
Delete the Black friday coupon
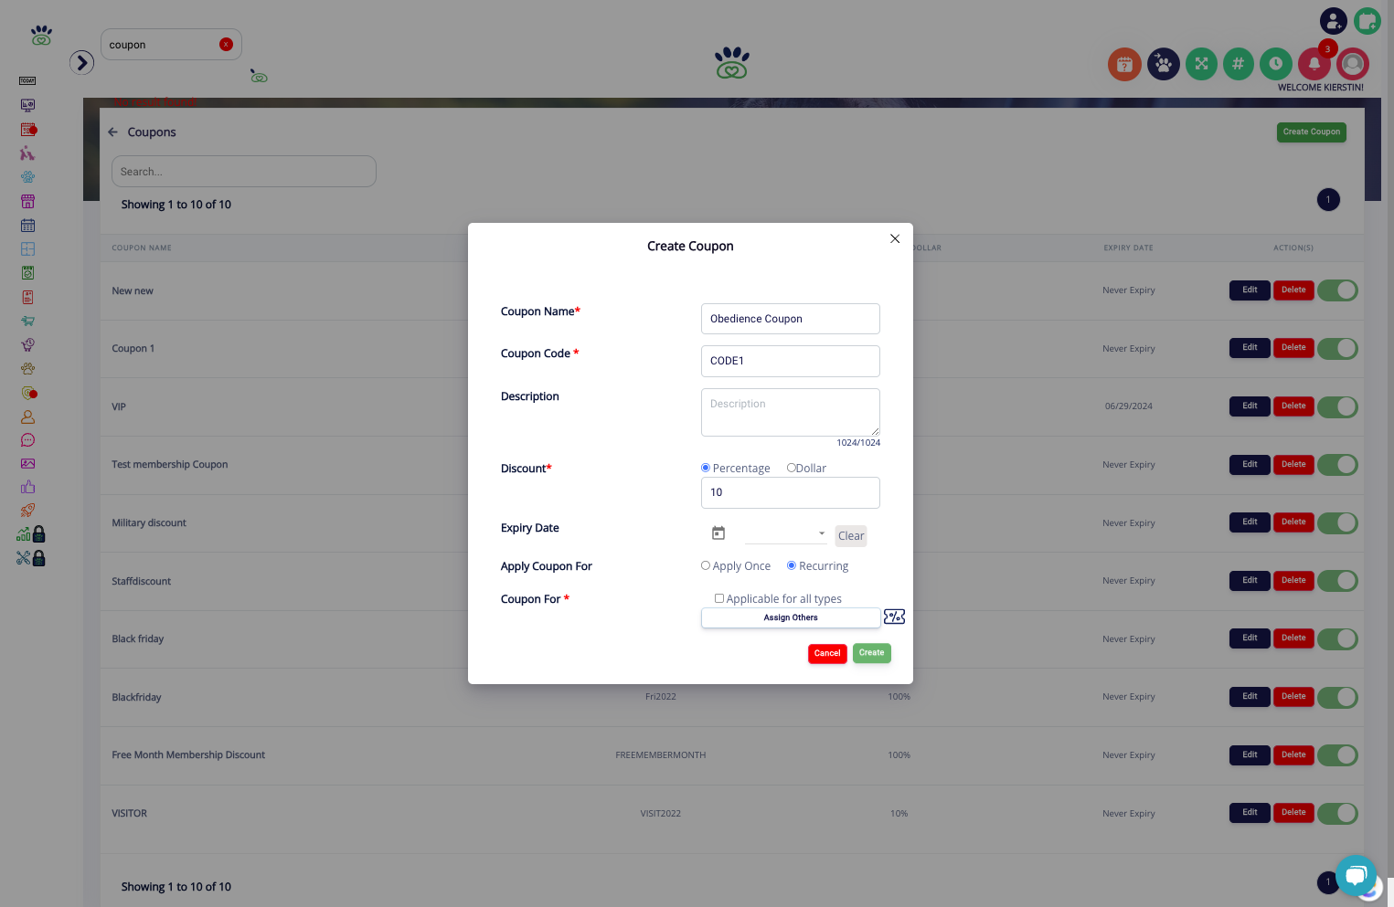point(1293,638)
